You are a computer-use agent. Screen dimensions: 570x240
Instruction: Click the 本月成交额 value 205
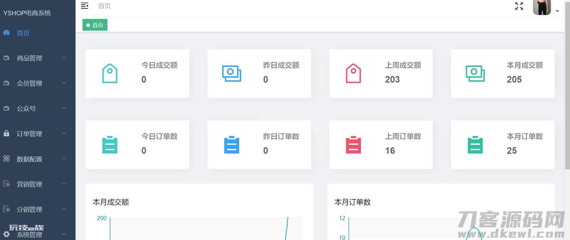coord(514,79)
